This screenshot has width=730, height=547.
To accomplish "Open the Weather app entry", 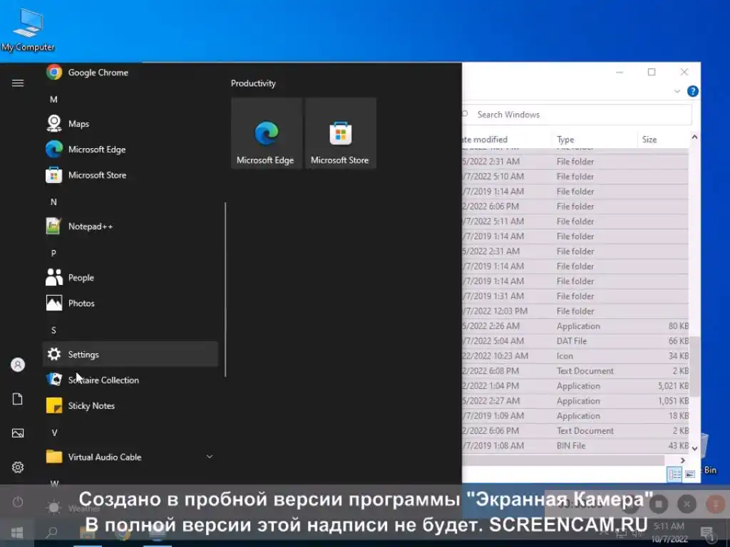I will coord(130,508).
